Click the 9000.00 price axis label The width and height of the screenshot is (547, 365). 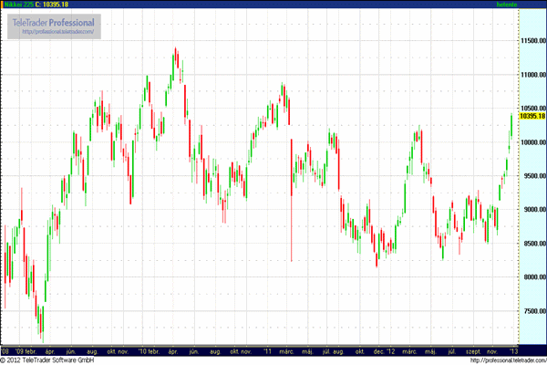[x=532, y=210]
